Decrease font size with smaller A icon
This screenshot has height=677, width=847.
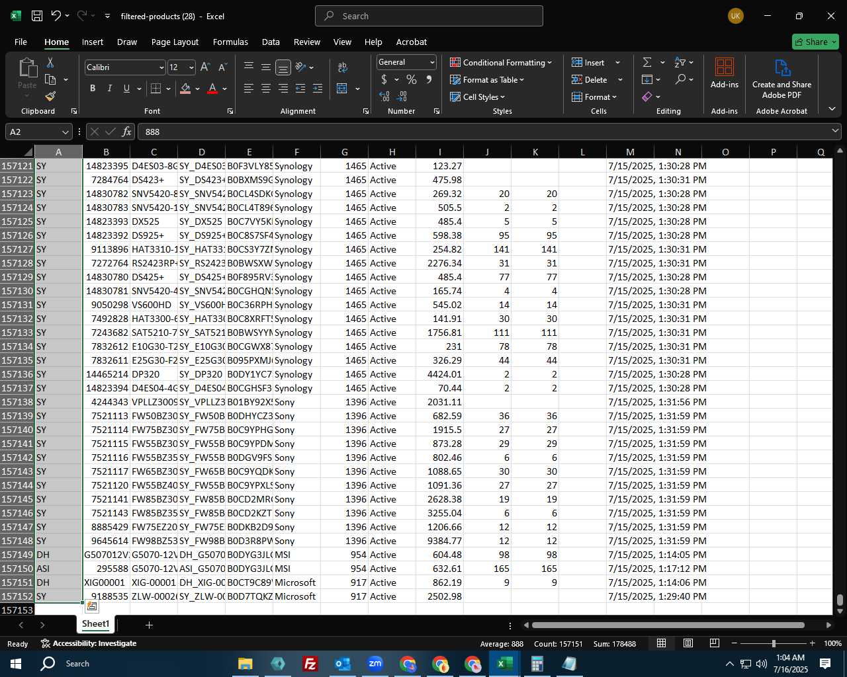[x=222, y=67]
